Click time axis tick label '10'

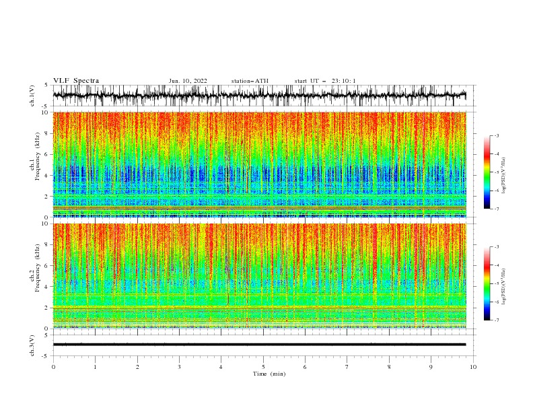[x=473, y=367]
